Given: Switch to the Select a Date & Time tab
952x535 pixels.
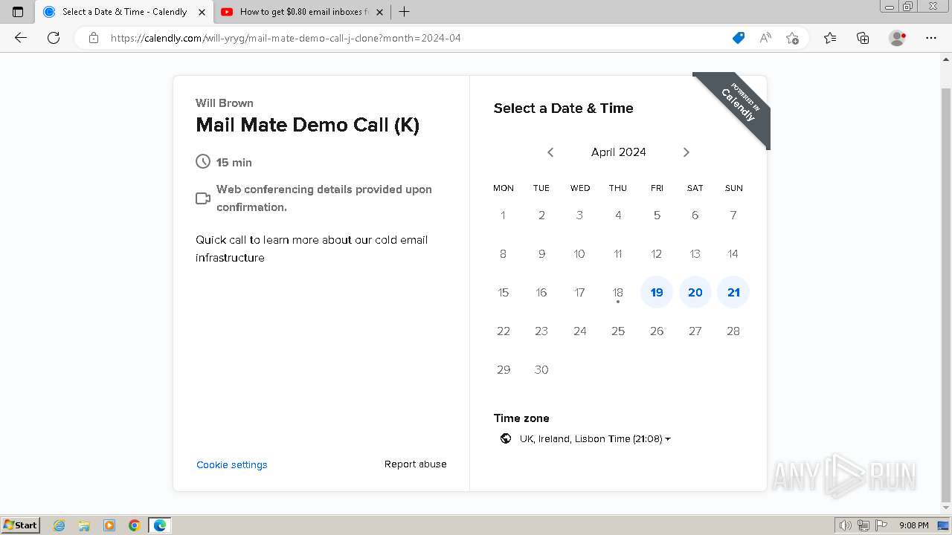Looking at the screenshot, I should [x=124, y=12].
